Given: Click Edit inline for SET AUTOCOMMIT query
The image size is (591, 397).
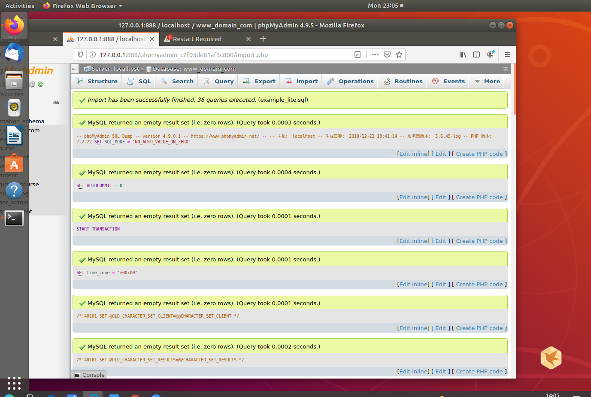Looking at the screenshot, I should pyautogui.click(x=413, y=197).
